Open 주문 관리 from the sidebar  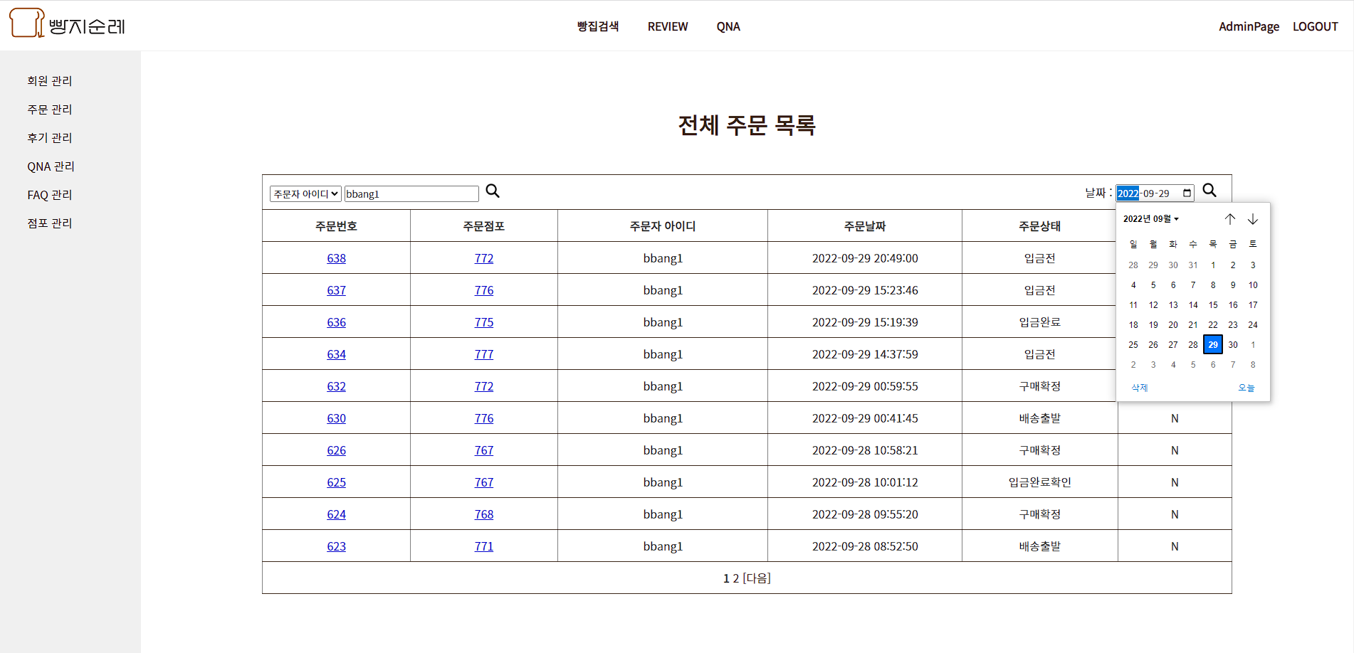pos(49,109)
